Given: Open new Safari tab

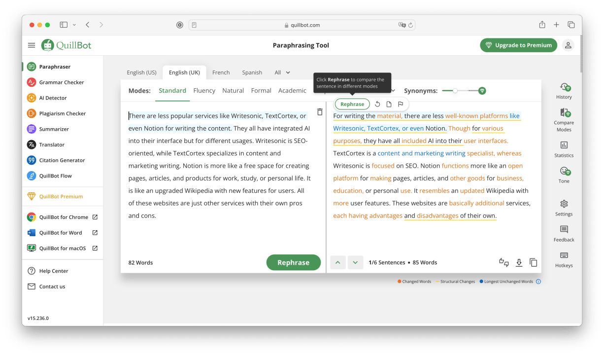Looking at the screenshot, I should (556, 25).
